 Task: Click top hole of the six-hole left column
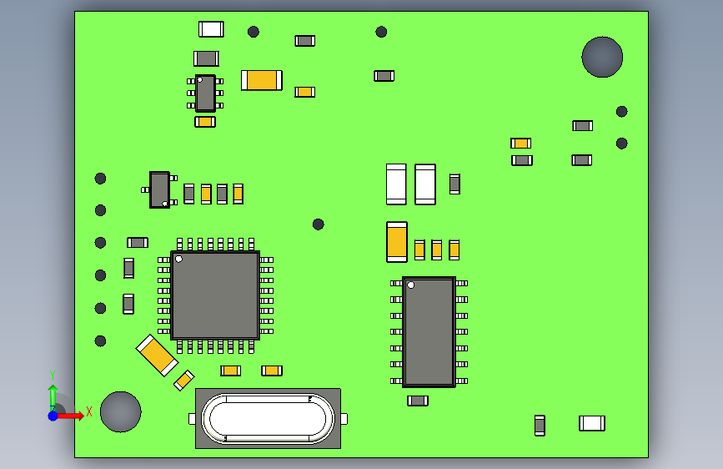click(x=101, y=179)
